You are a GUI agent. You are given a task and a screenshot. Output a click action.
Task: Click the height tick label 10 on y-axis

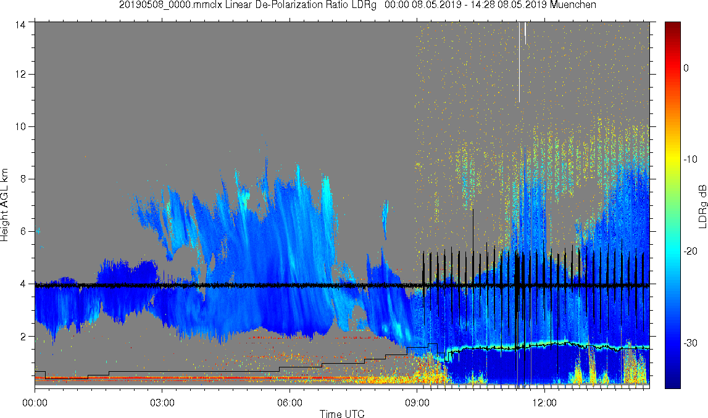pyautogui.click(x=20, y=127)
